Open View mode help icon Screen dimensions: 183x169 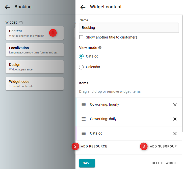tap(100, 48)
